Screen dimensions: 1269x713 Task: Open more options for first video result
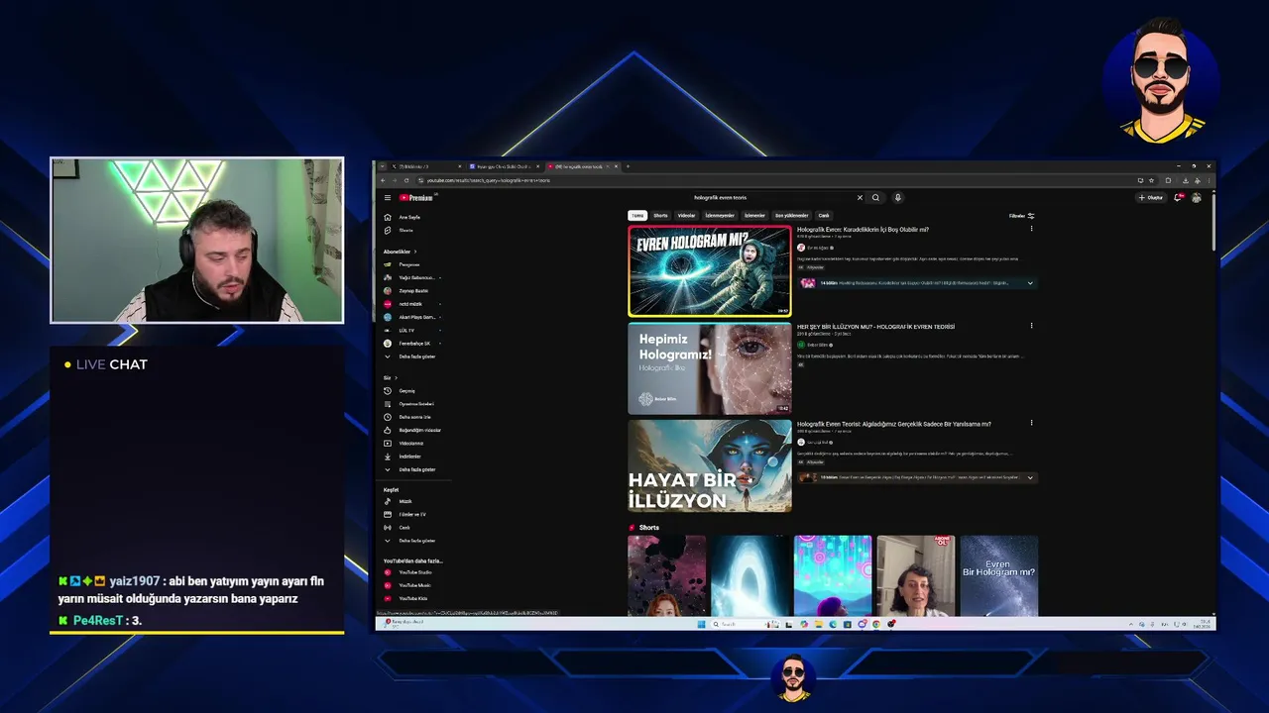pos(1031,229)
